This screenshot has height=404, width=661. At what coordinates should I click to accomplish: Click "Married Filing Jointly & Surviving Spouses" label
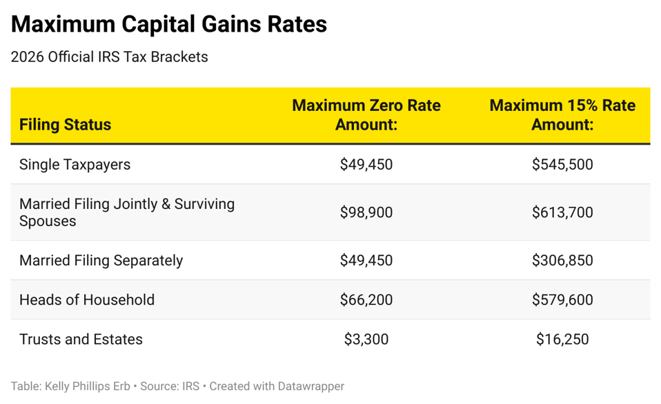127,212
